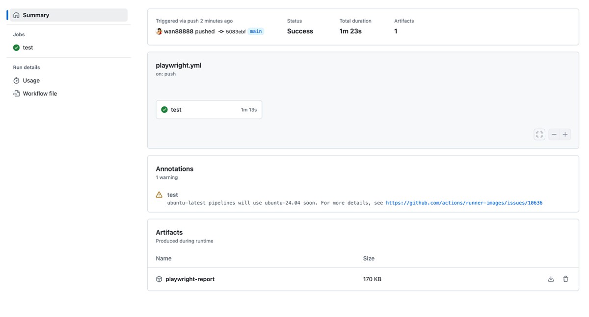Click the Usage stopwatch icon

pos(16,80)
